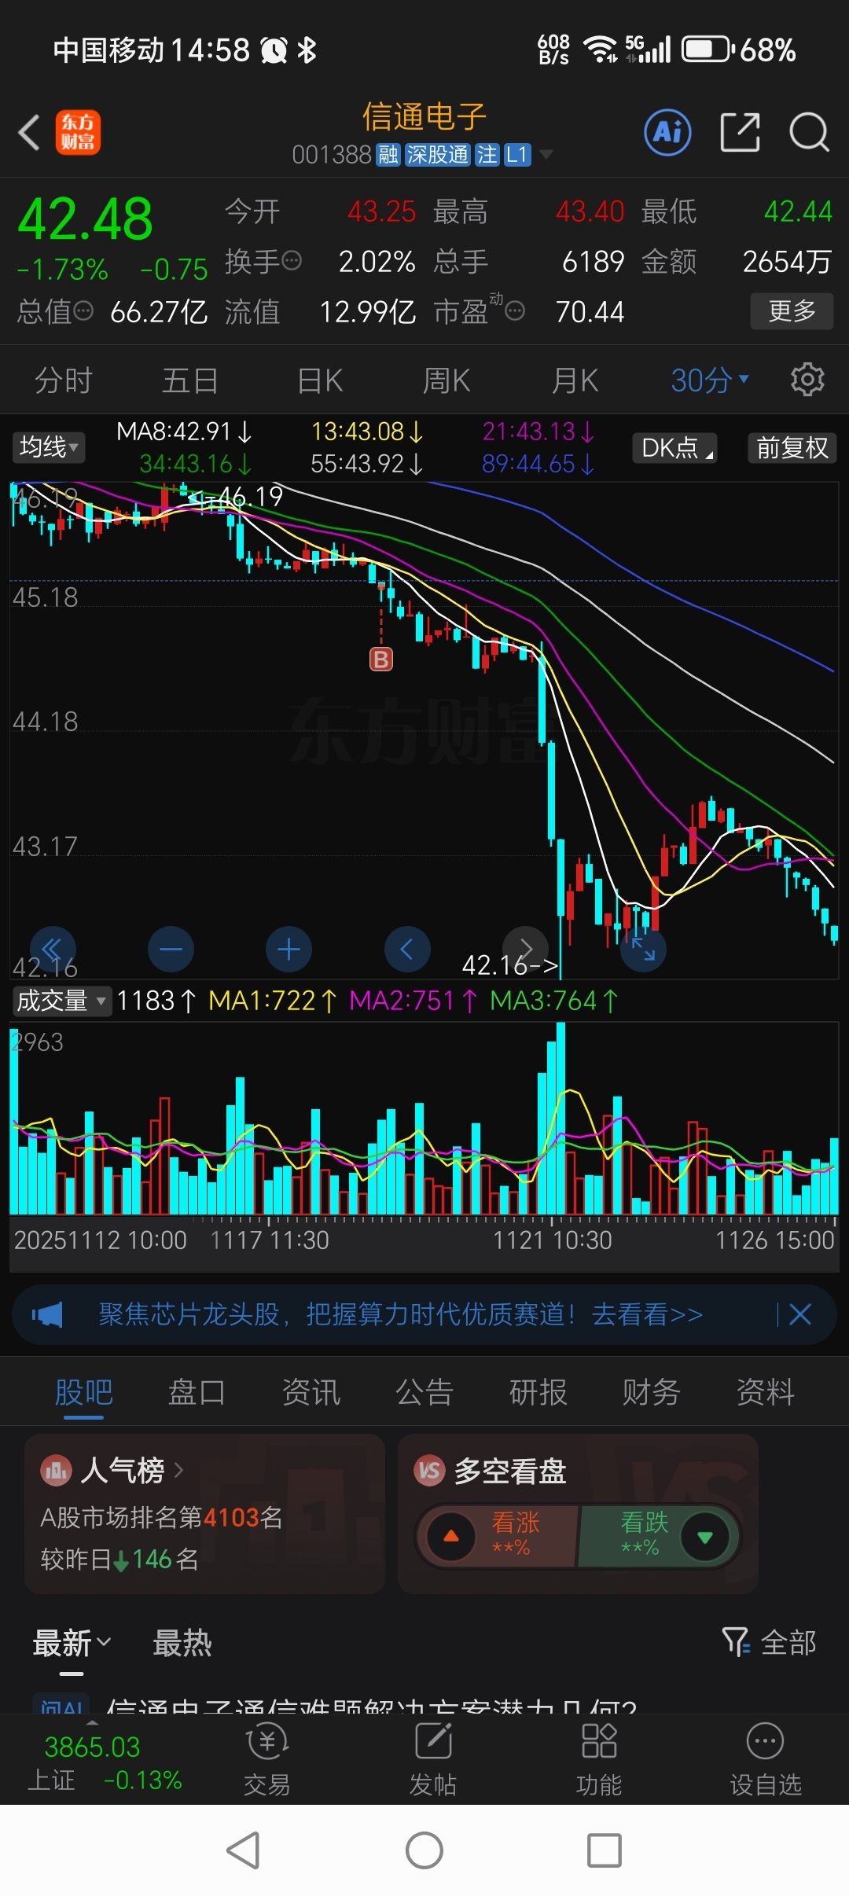Tap the 融 margin tag
The image size is (849, 1896).
tap(388, 154)
